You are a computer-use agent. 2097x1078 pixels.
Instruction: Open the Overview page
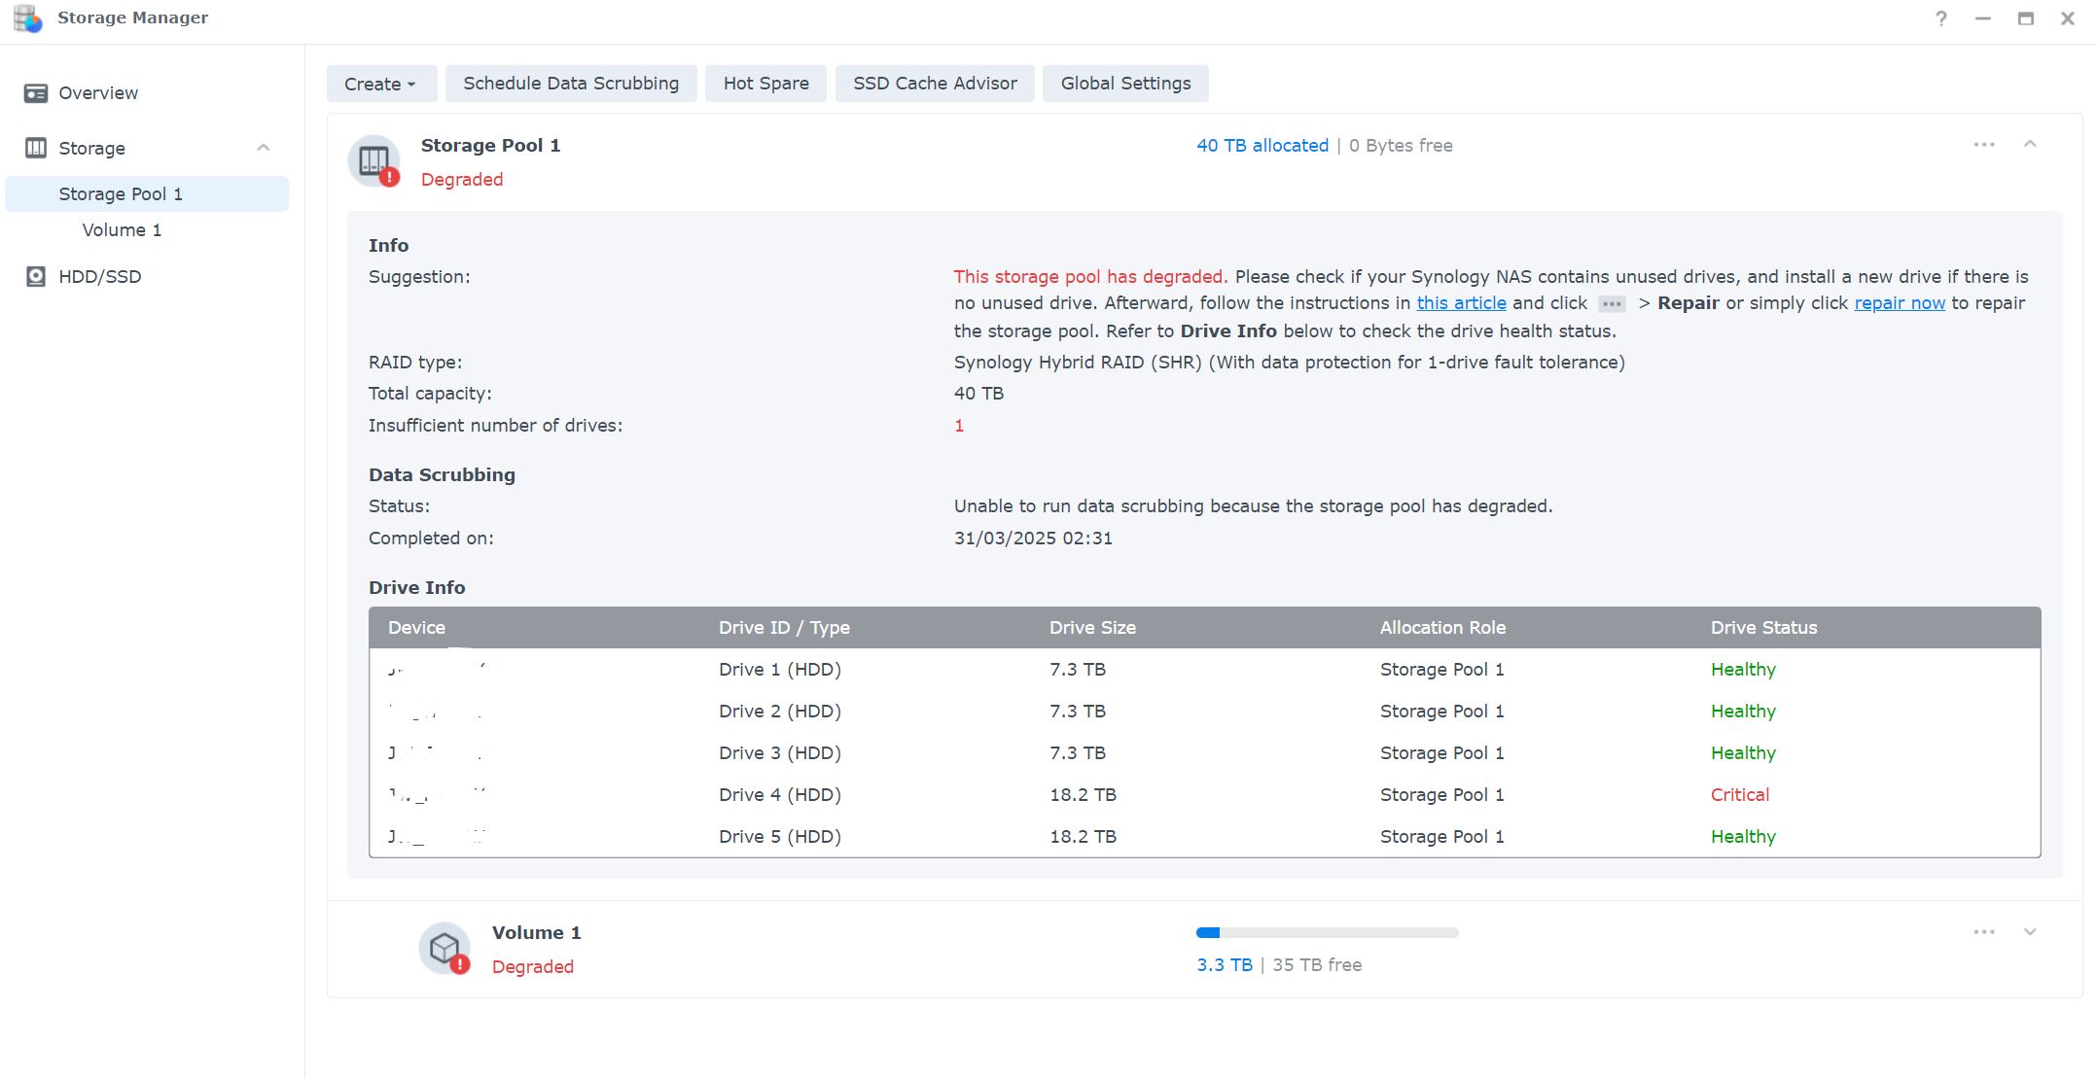pyautogui.click(x=98, y=93)
